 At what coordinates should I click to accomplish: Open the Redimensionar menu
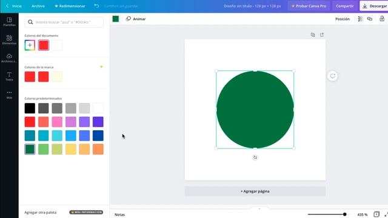(x=70, y=6)
